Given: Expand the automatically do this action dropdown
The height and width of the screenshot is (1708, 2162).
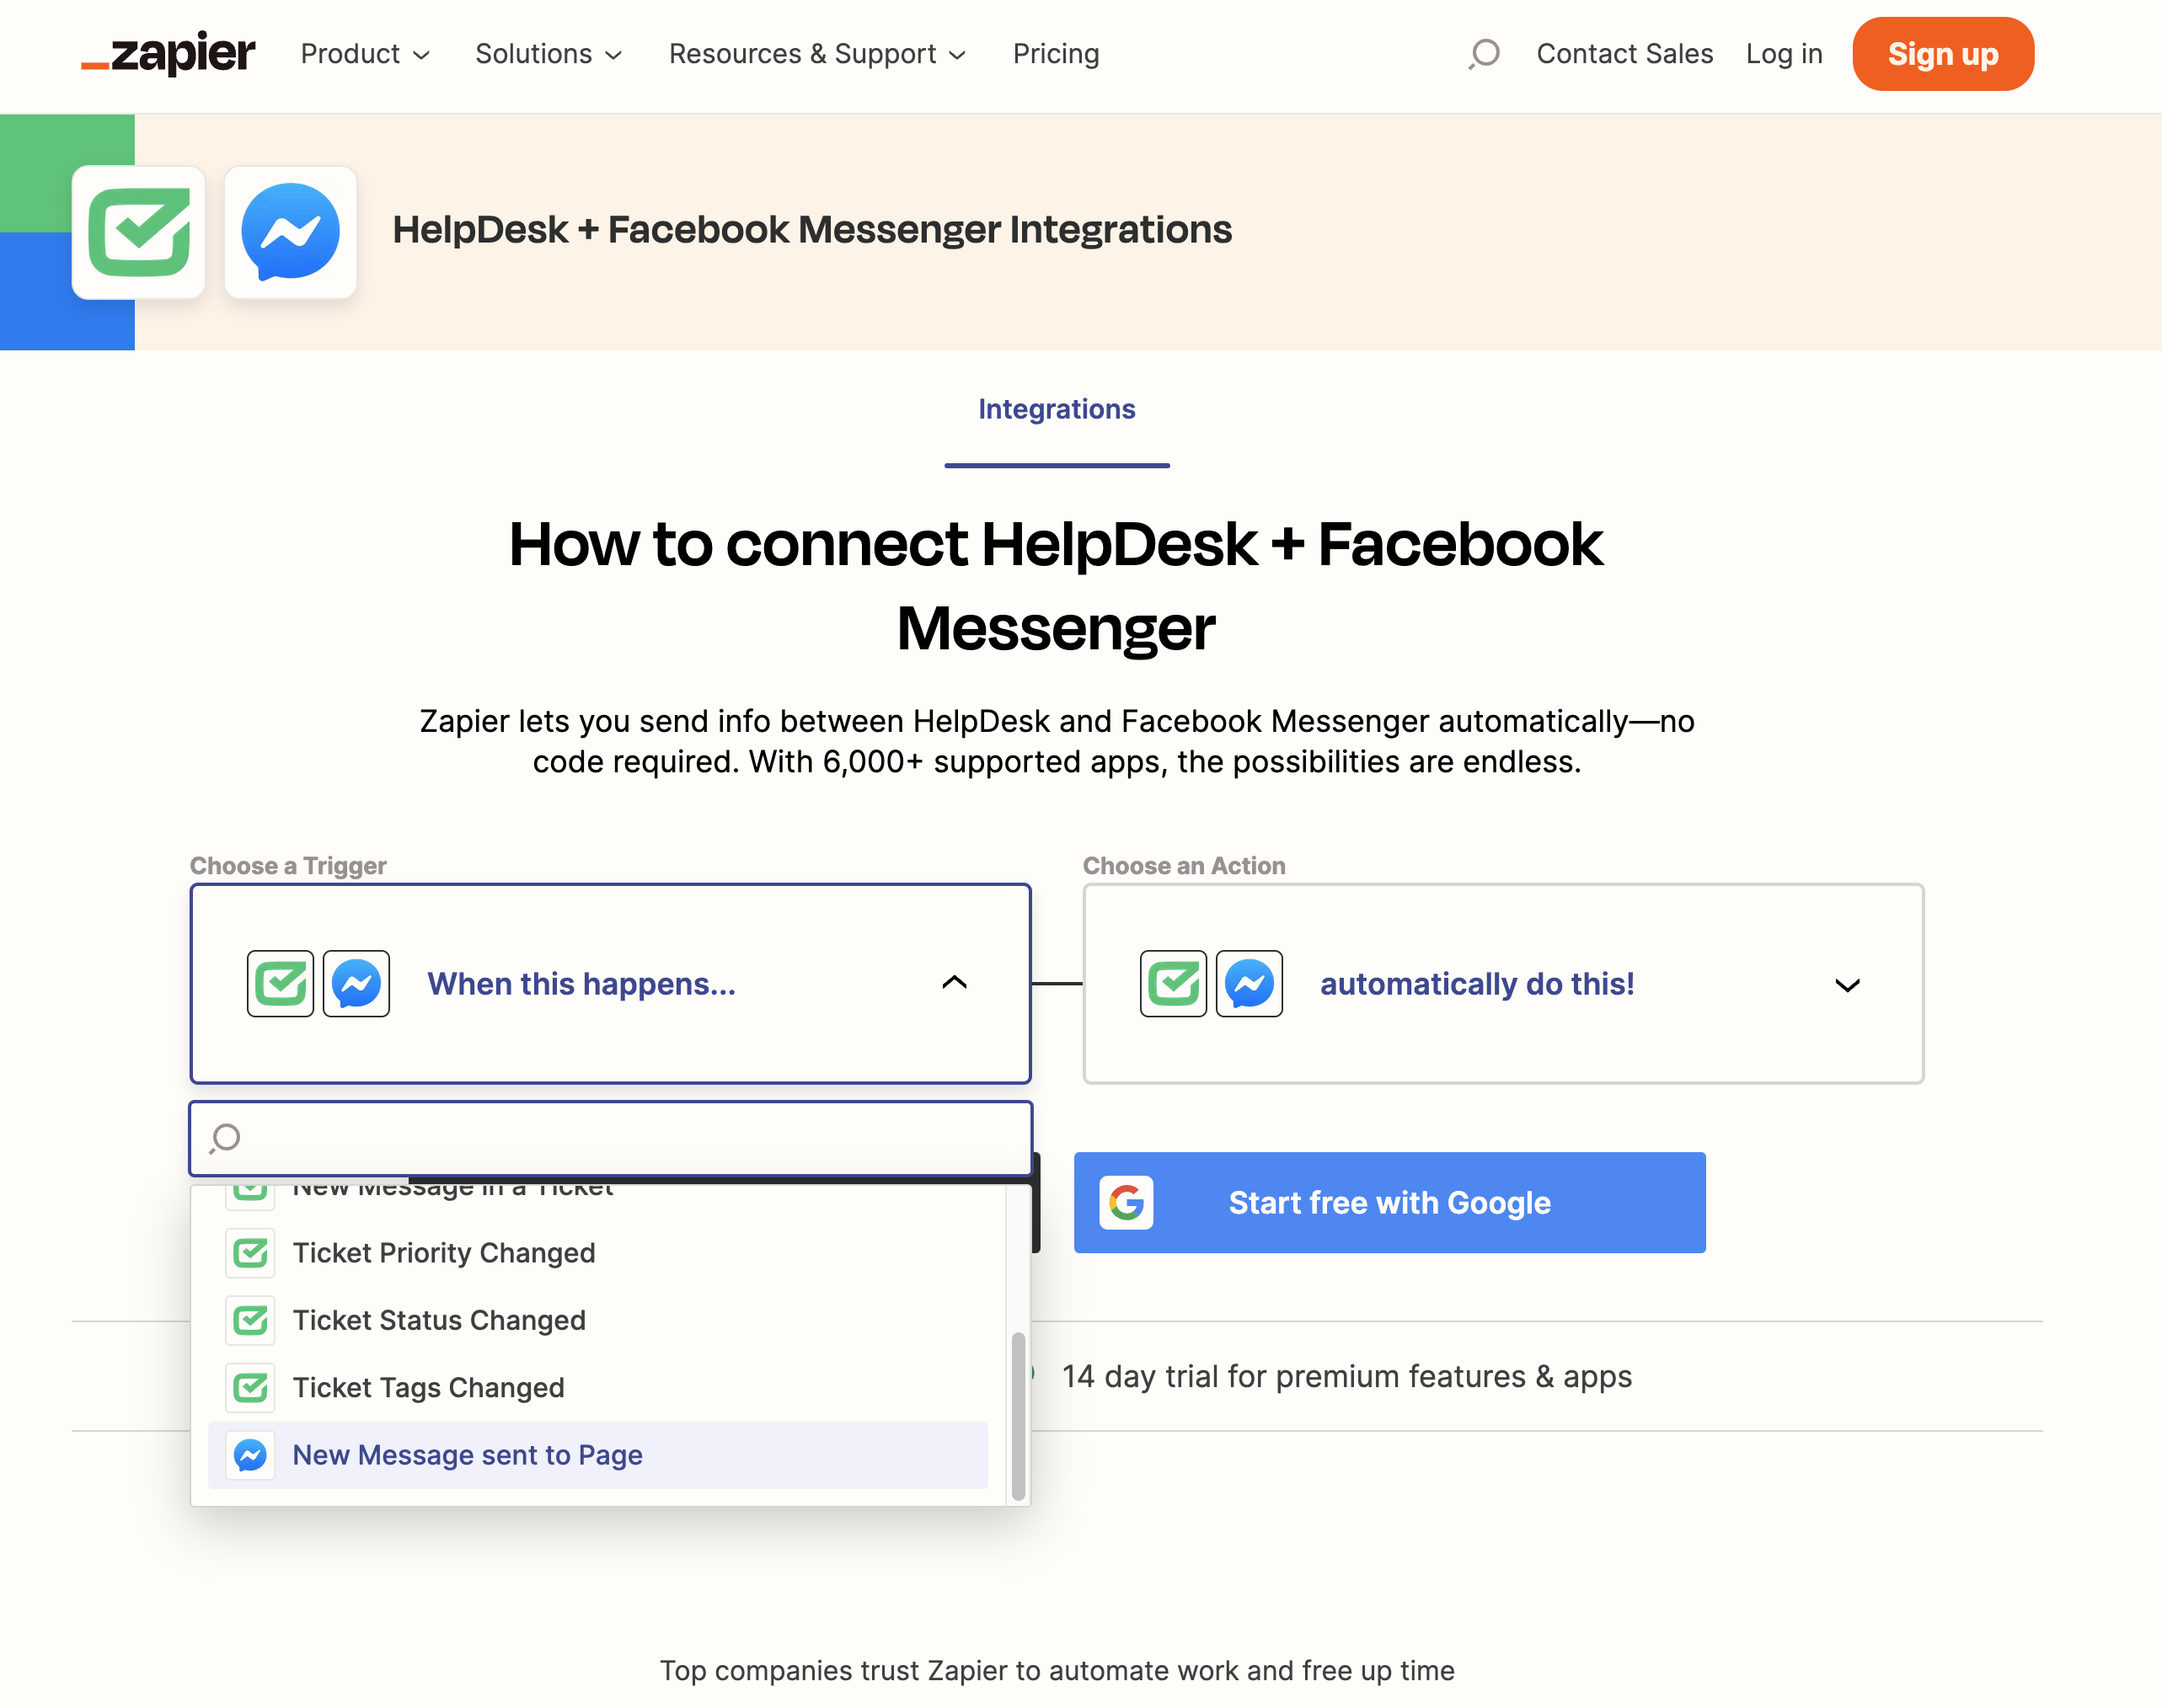Looking at the screenshot, I should (1848, 982).
